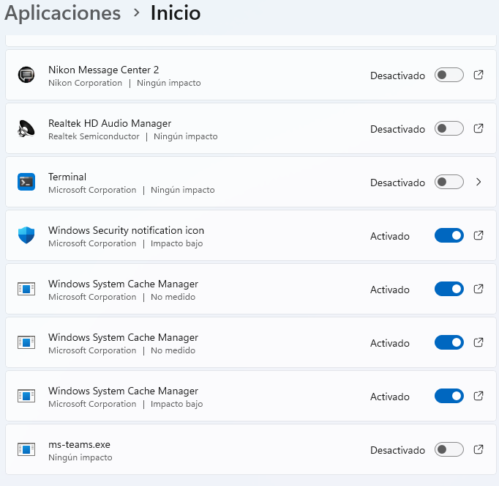Click Desactivado status for Nikon Message Center

click(x=397, y=76)
